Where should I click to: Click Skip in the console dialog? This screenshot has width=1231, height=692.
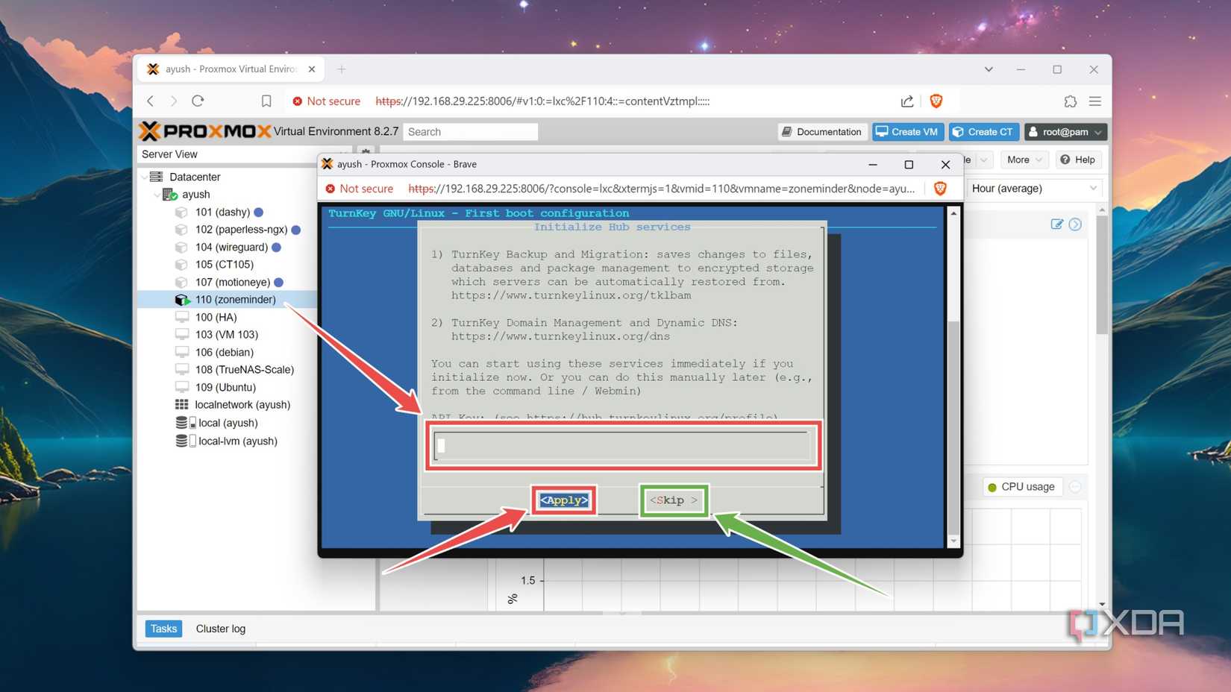(673, 500)
